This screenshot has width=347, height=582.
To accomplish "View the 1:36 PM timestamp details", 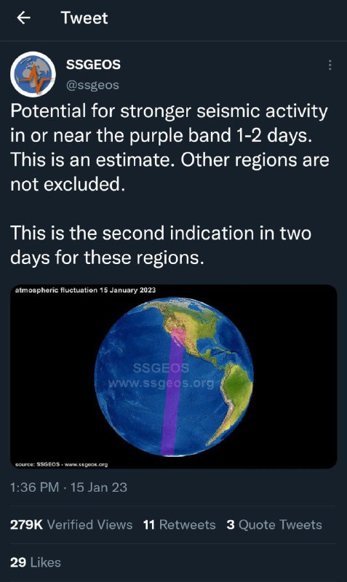I will coord(34,487).
